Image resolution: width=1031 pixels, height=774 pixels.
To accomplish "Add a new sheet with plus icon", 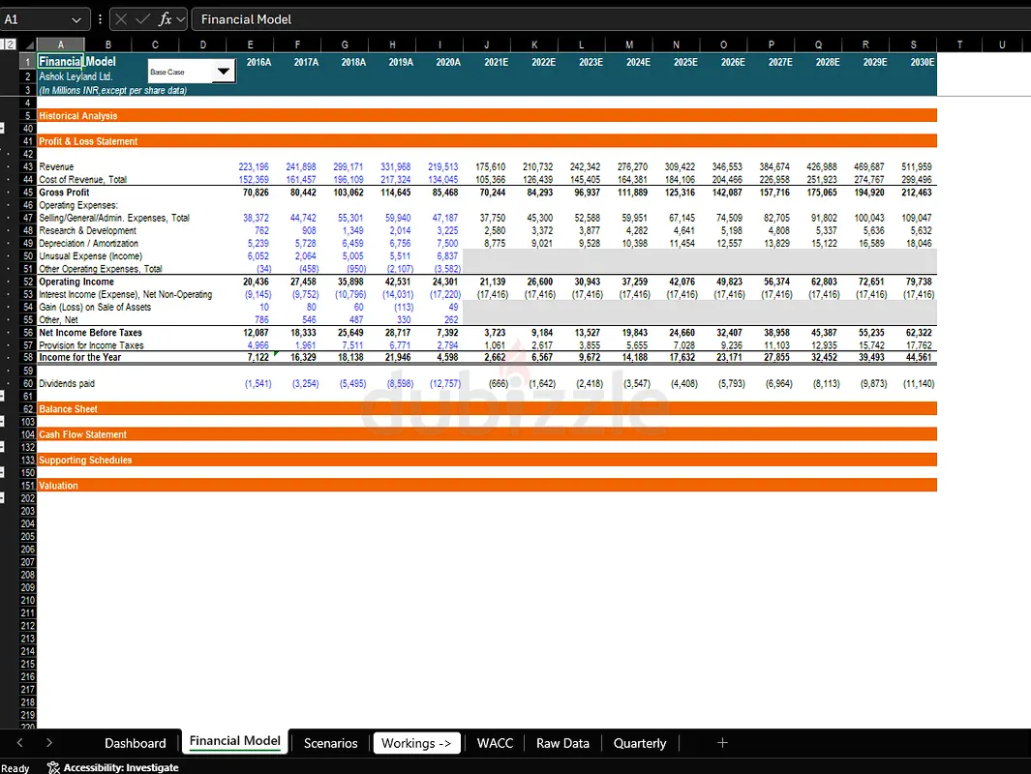I will [722, 743].
